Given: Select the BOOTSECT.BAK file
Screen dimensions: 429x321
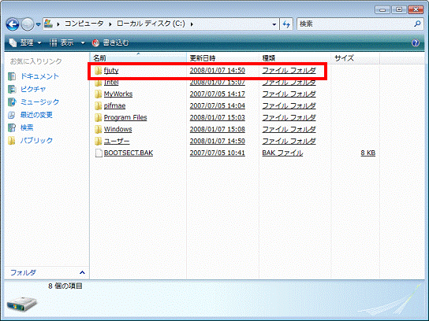Looking at the screenshot, I should coord(129,153).
